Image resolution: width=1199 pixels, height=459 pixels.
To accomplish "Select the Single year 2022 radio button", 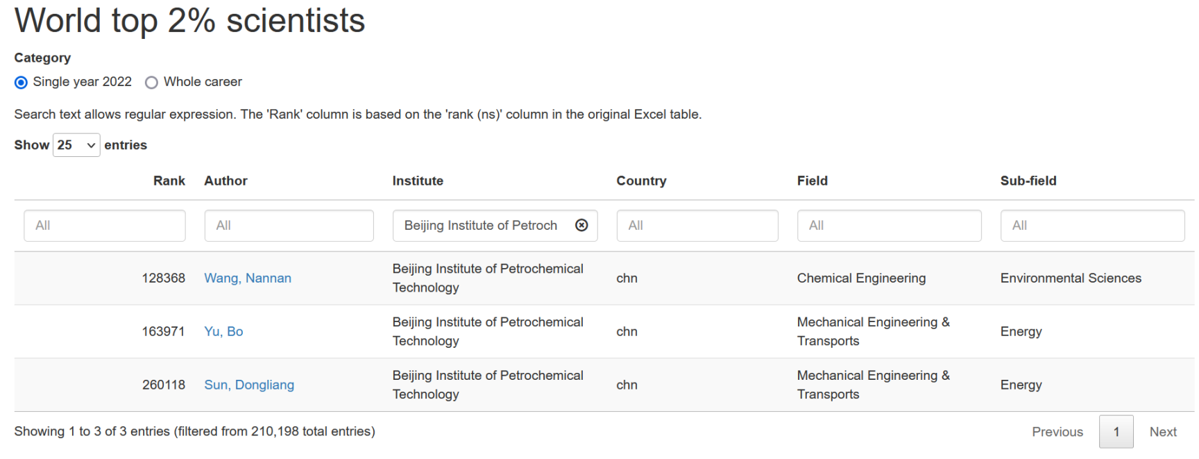I will pyautogui.click(x=22, y=83).
